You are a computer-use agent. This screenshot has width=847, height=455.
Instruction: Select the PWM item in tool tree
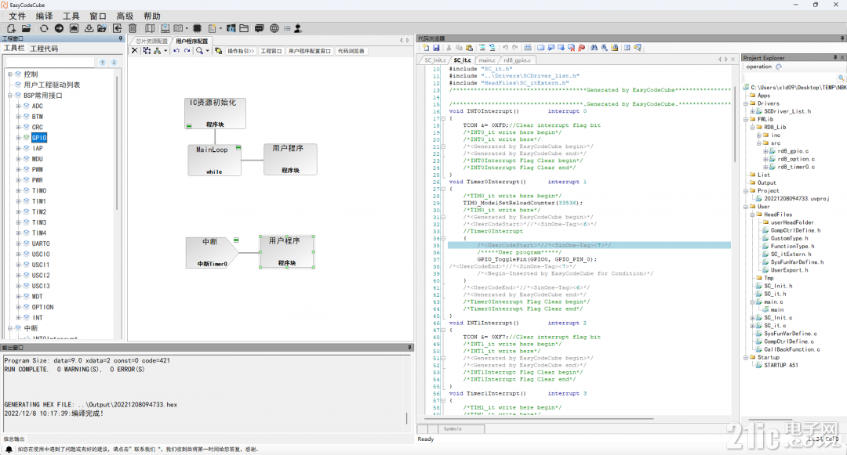click(x=38, y=169)
